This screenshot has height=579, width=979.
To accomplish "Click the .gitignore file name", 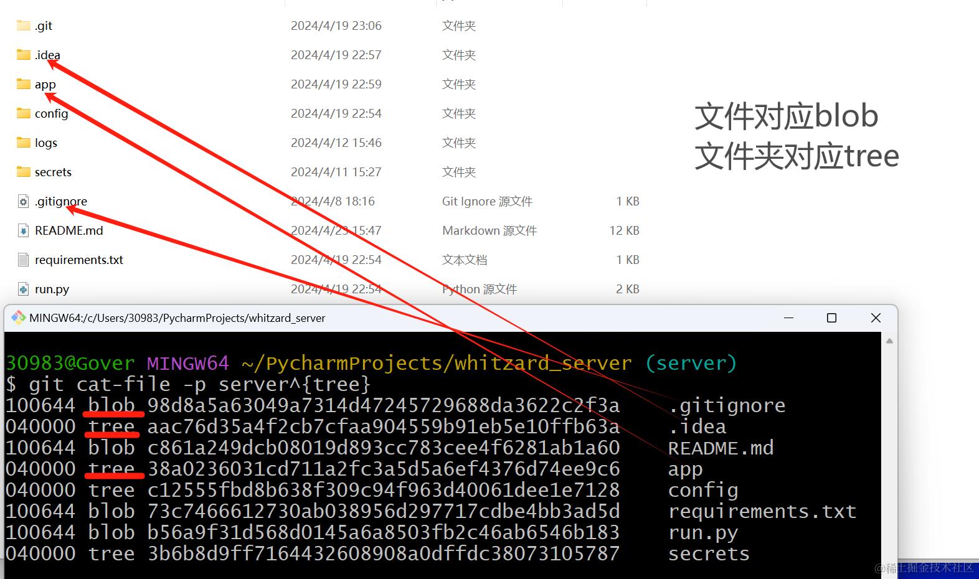I will tap(61, 201).
